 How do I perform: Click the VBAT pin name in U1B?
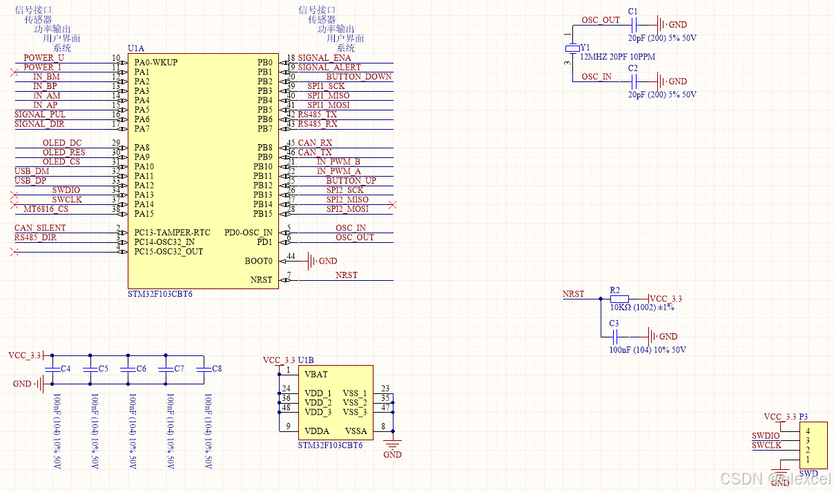click(316, 375)
